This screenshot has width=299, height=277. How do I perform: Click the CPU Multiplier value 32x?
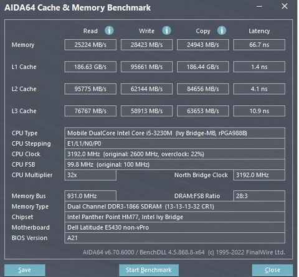90,175
